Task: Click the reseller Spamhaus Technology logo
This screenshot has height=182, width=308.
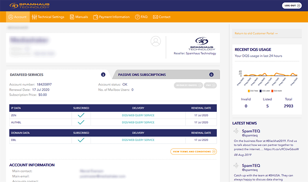Action: pos(202,44)
